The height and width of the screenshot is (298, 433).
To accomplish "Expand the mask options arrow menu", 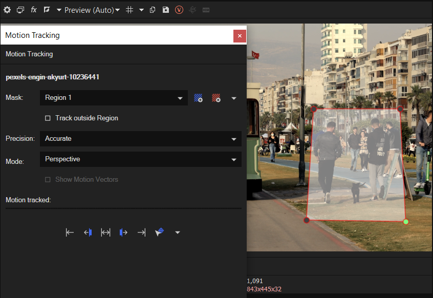I will coord(234,98).
